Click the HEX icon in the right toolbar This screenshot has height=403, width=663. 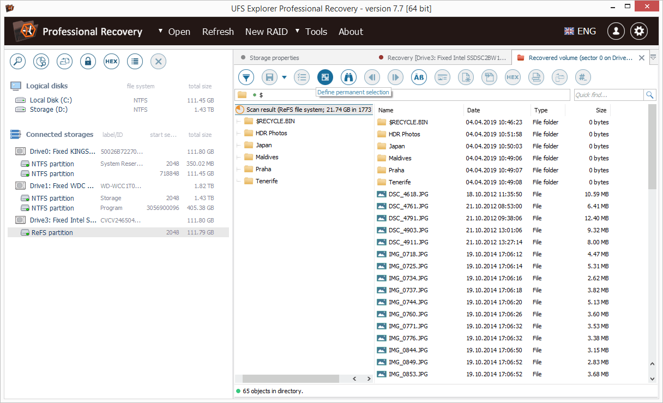513,77
